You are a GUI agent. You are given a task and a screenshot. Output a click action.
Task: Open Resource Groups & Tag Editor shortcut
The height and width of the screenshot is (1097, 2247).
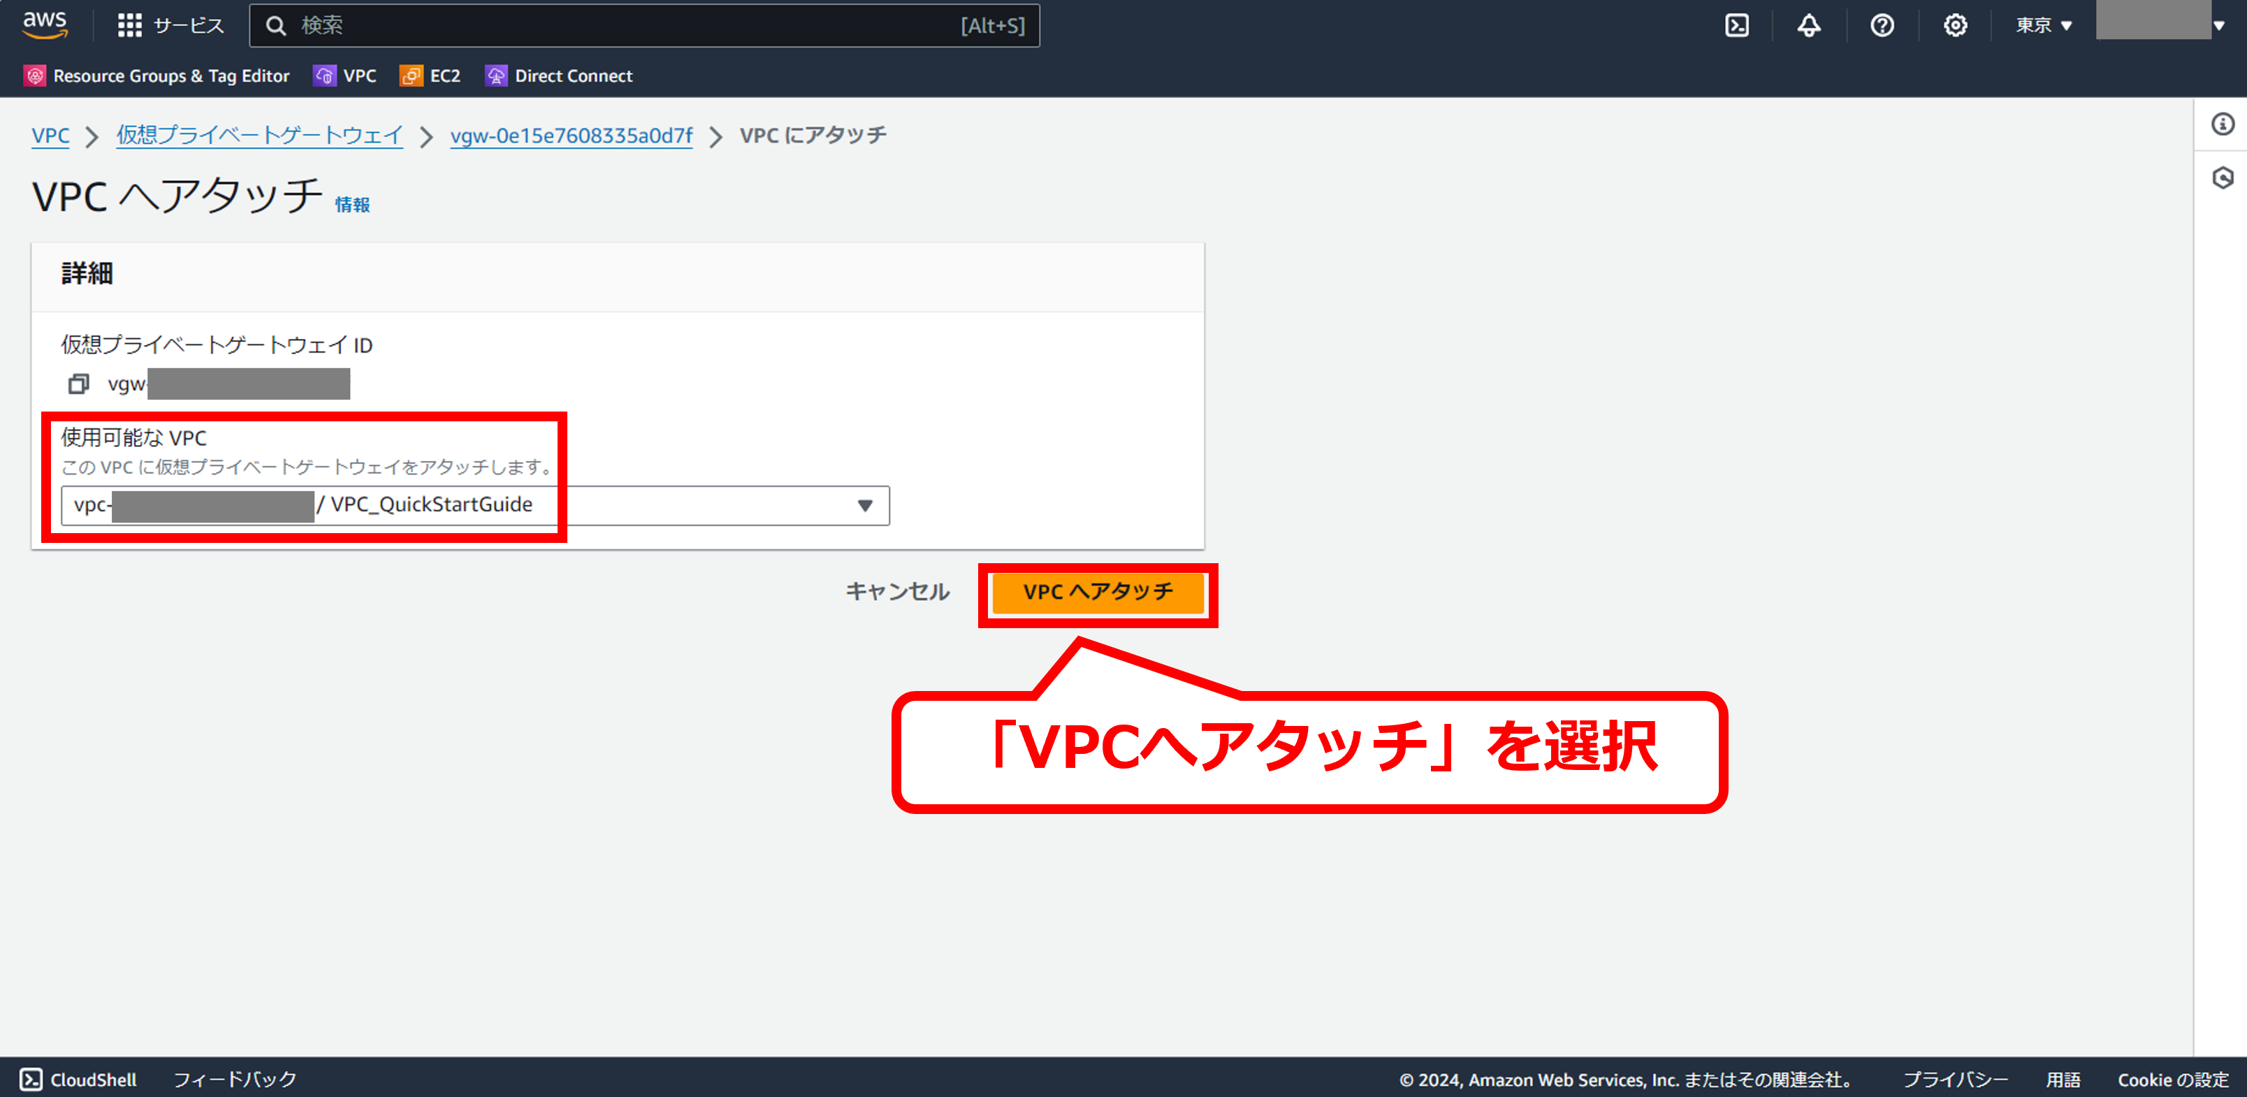[157, 76]
